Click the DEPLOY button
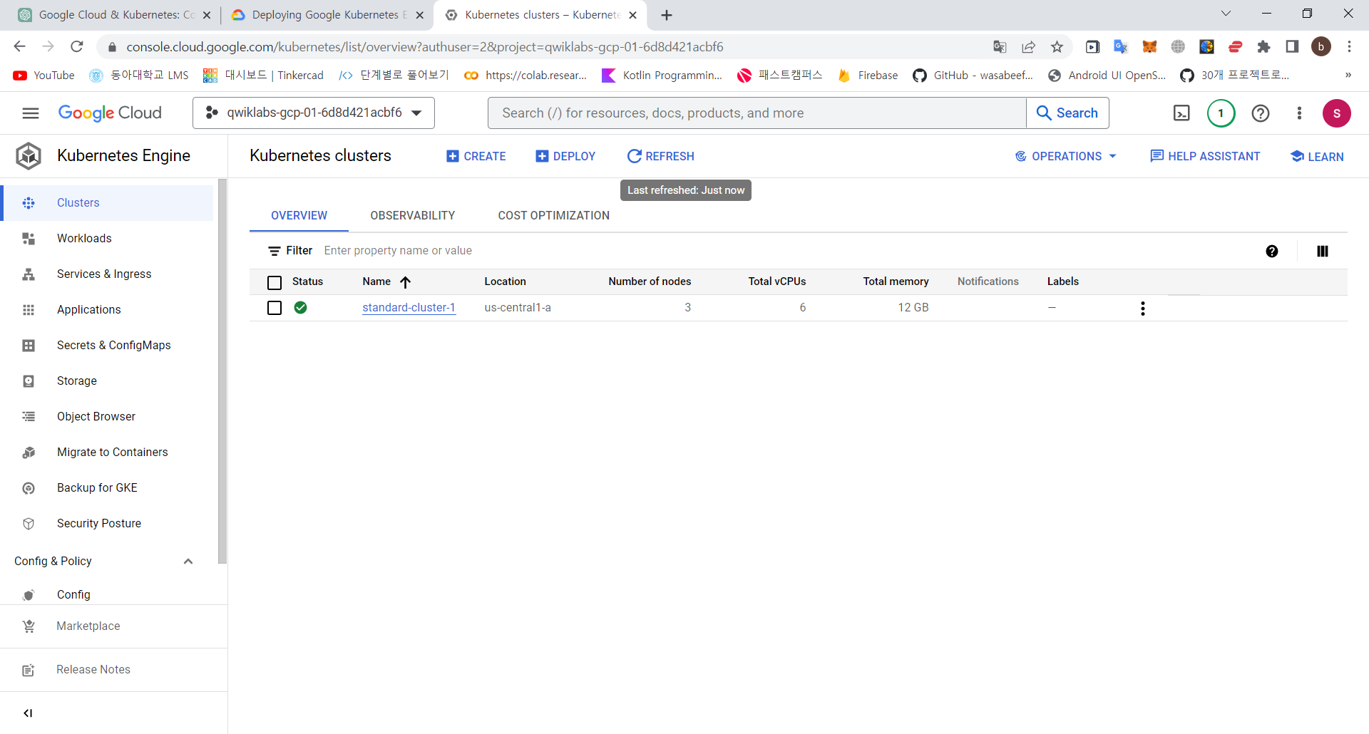This screenshot has width=1369, height=734. tap(565, 157)
